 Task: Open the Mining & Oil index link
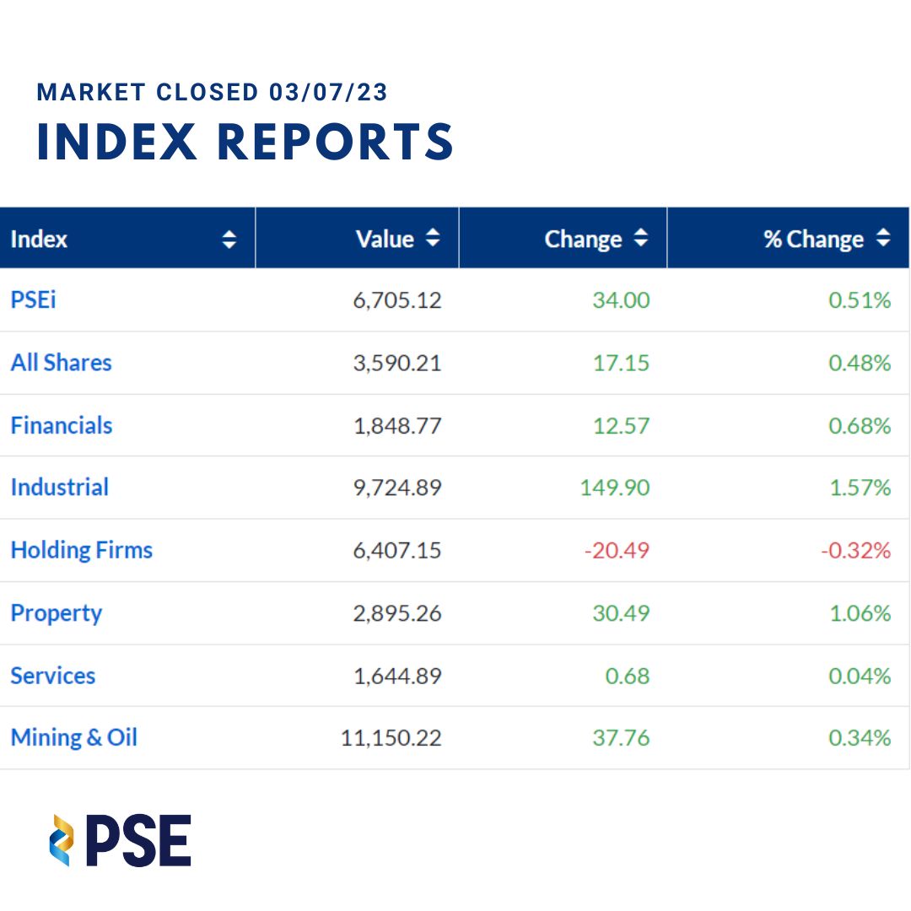74,738
